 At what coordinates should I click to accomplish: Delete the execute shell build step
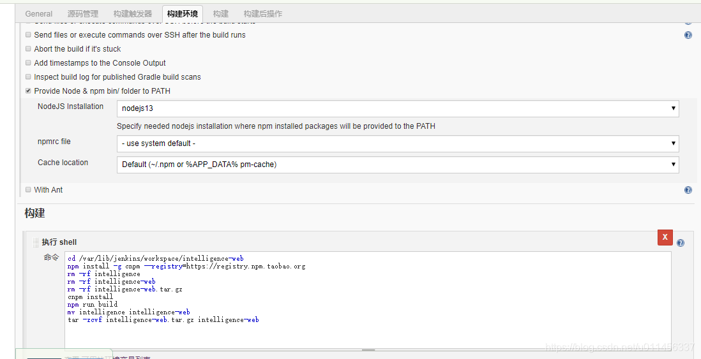coord(665,237)
